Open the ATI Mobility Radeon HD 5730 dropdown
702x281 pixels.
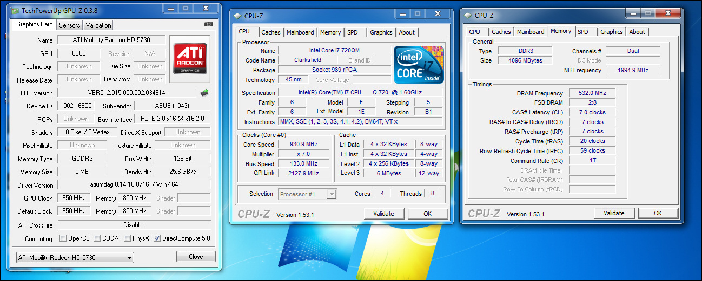point(75,258)
